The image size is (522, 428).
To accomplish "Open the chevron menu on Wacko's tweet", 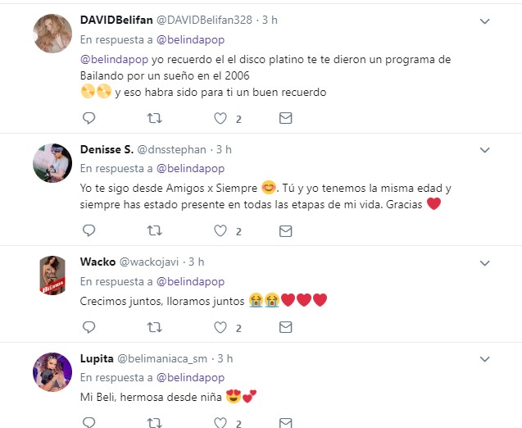I will (x=485, y=263).
